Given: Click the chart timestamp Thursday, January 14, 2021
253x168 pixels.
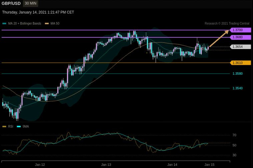Looking at the screenshot, I should pos(38,12).
